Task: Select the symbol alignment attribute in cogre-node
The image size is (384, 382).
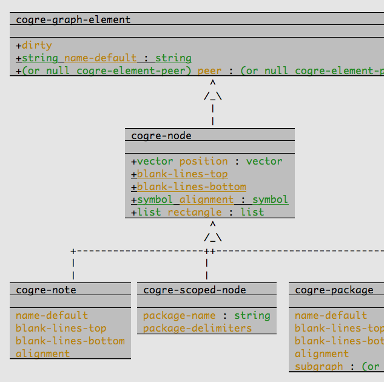Action: (x=209, y=200)
